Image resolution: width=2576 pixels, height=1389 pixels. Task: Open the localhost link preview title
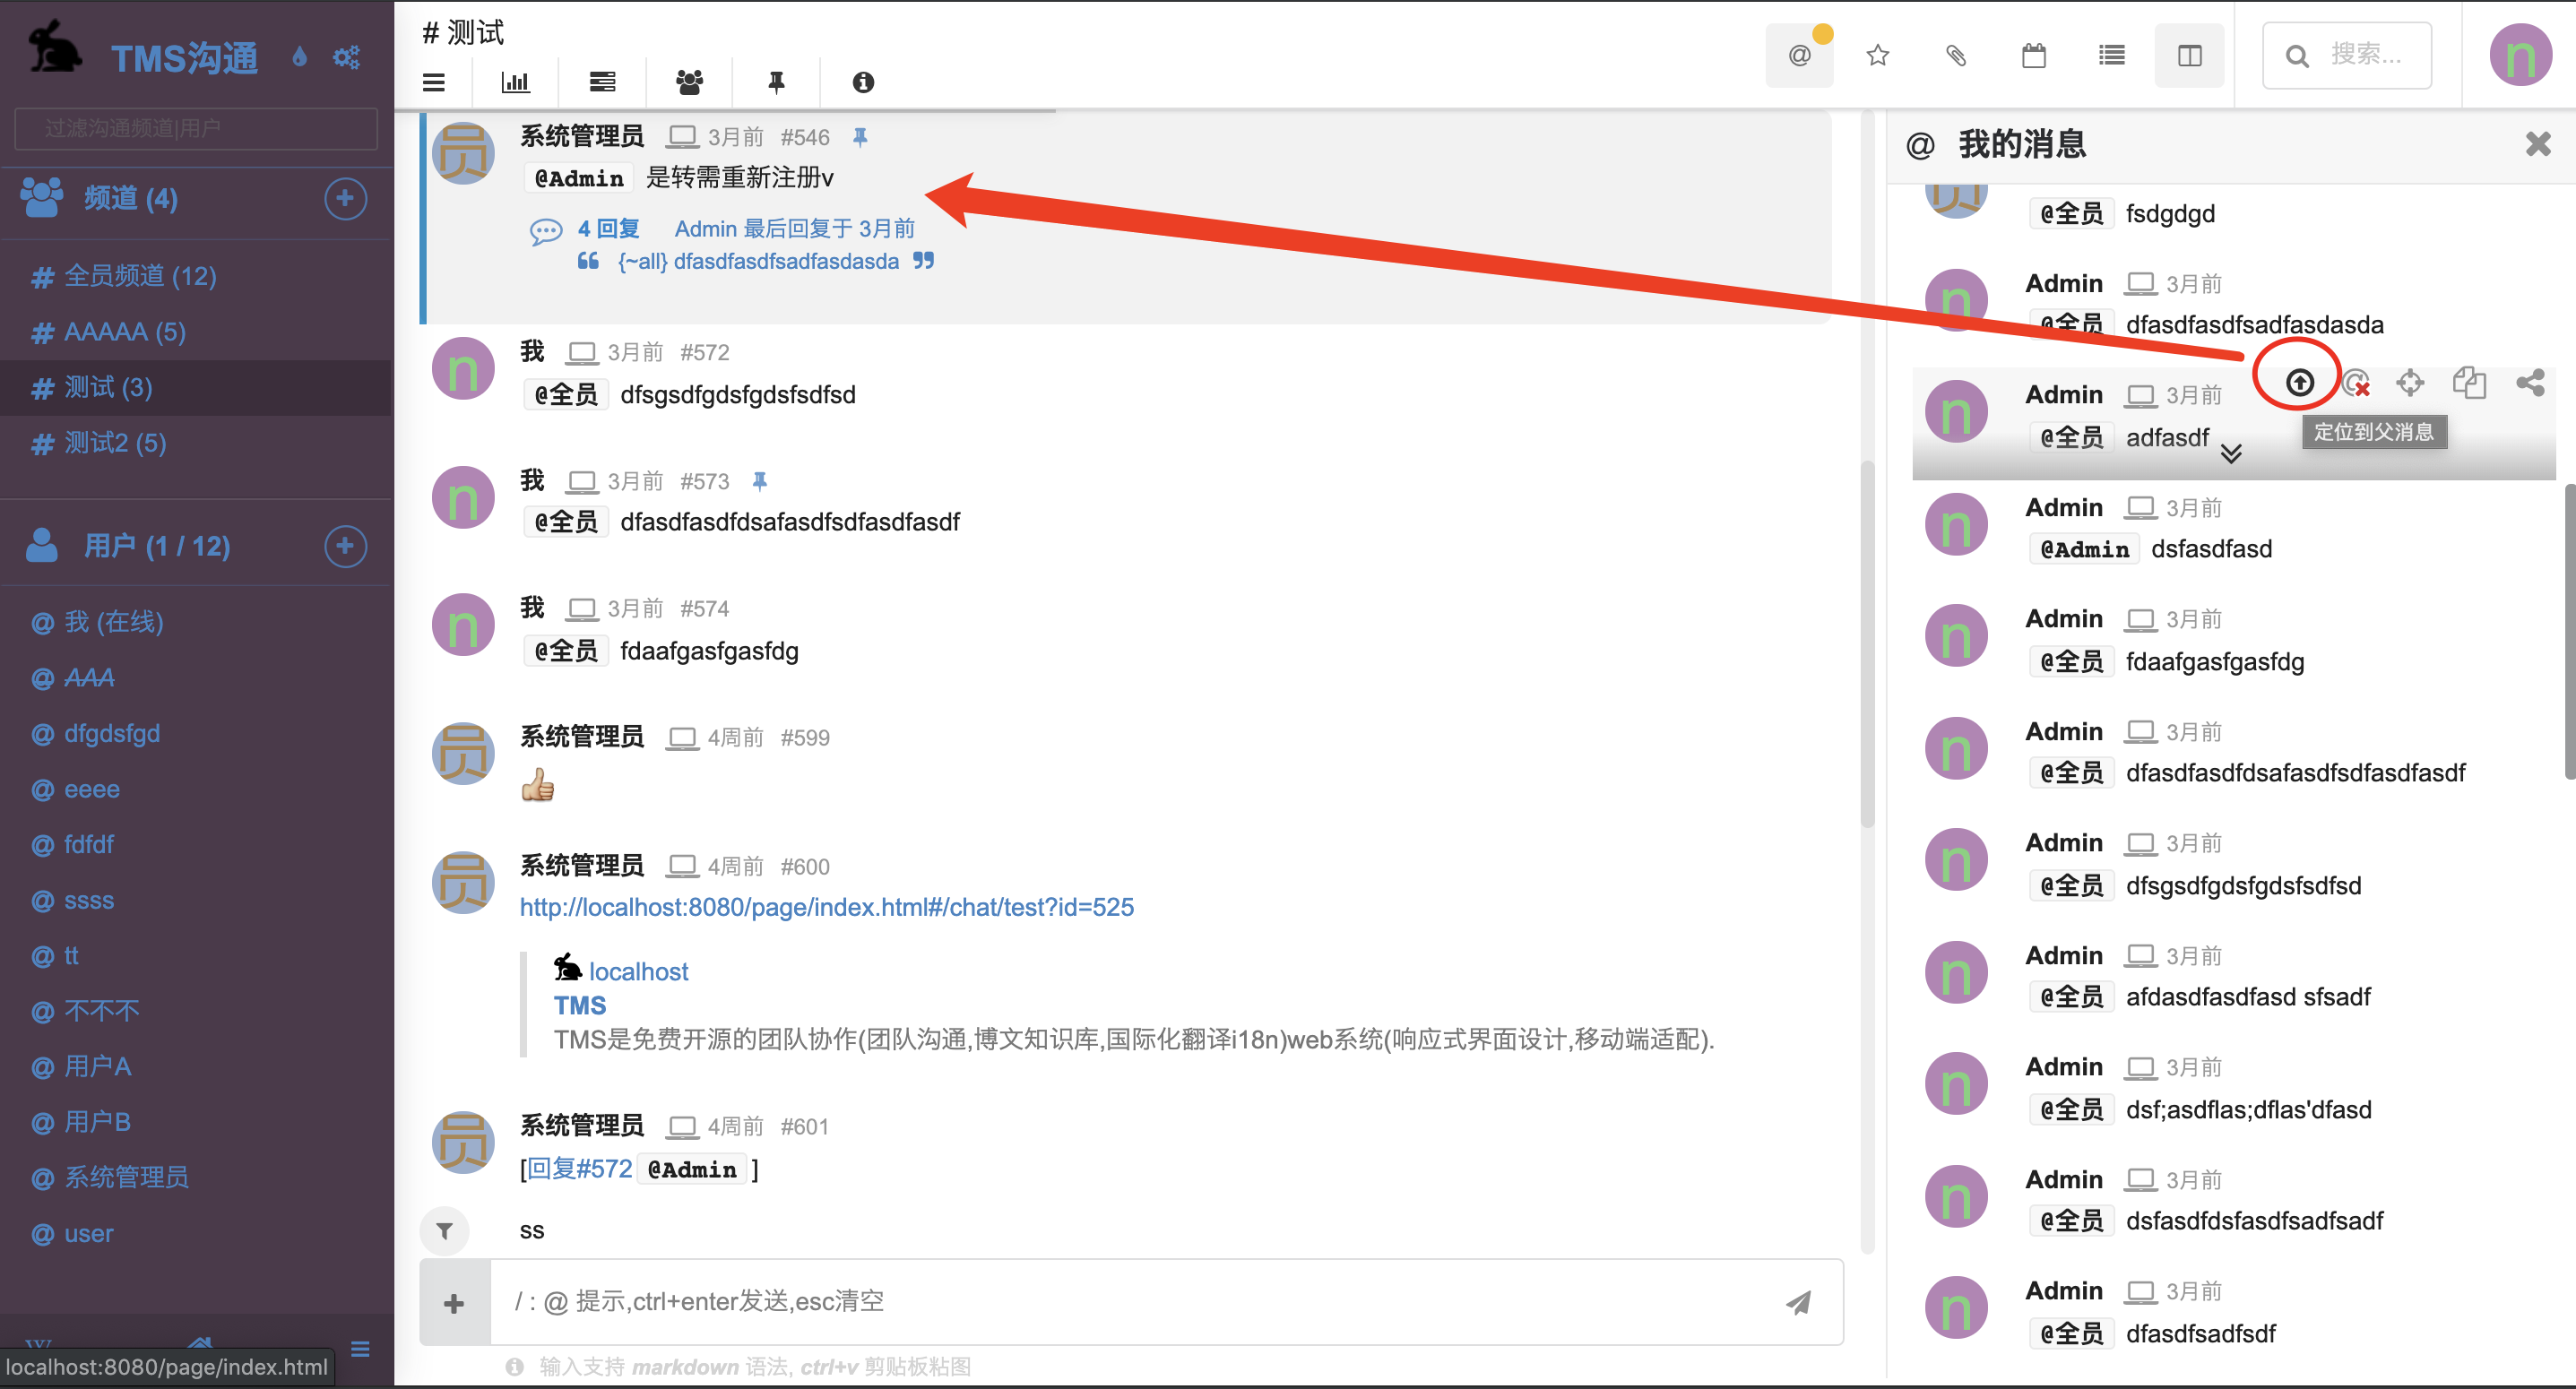[x=638, y=971]
